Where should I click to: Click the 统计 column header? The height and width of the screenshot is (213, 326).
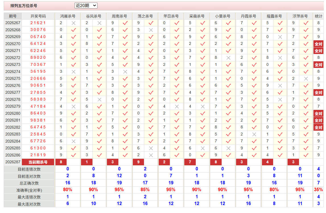[x=318, y=16]
